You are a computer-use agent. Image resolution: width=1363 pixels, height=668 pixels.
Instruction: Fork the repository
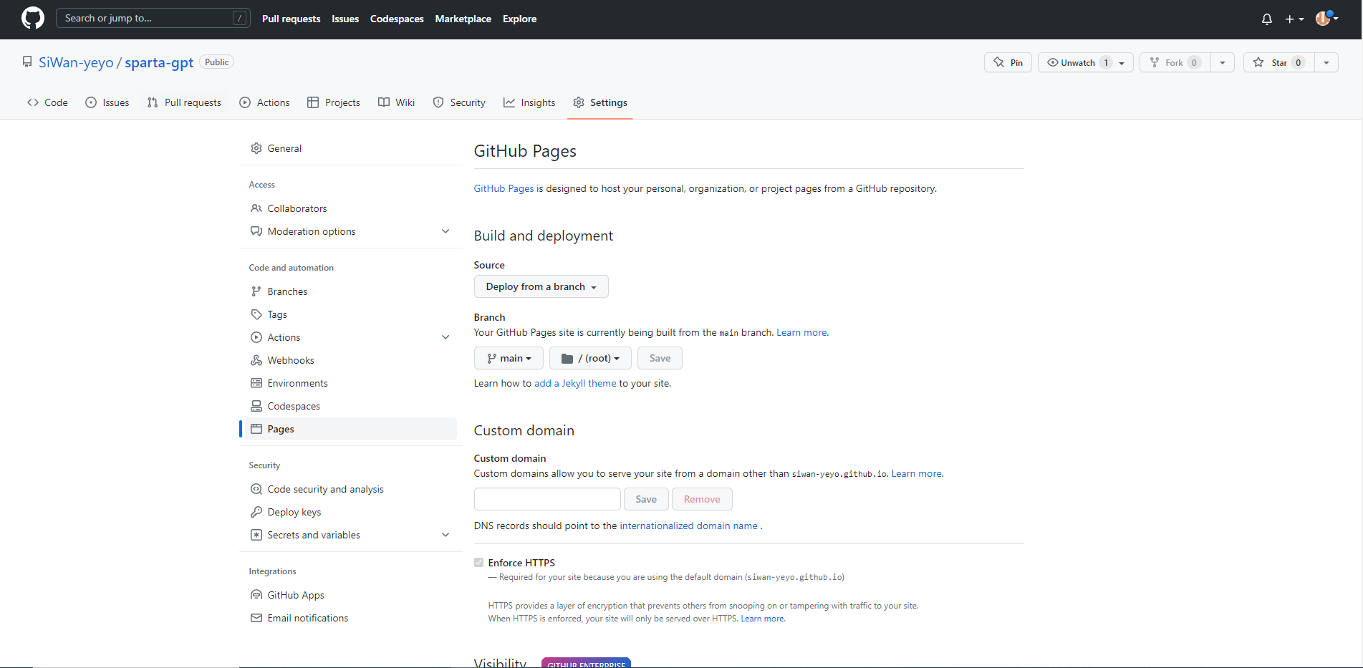(x=1175, y=62)
